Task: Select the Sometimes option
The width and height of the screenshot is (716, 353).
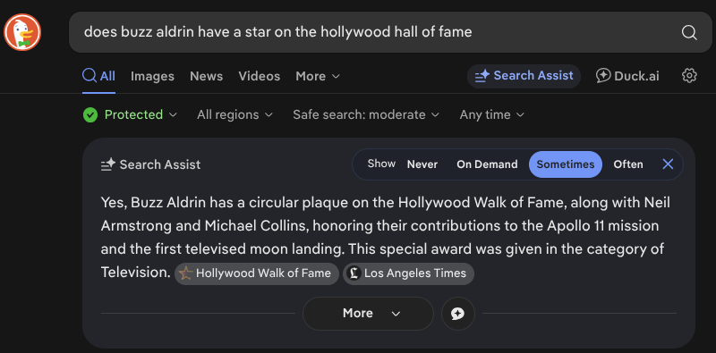Action: pyautogui.click(x=566, y=164)
